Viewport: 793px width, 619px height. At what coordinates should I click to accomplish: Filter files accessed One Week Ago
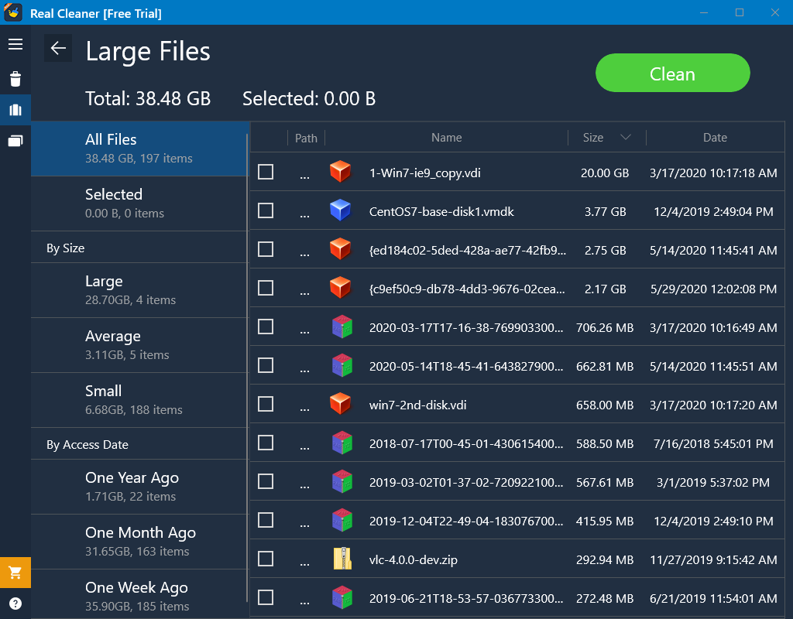(x=139, y=594)
